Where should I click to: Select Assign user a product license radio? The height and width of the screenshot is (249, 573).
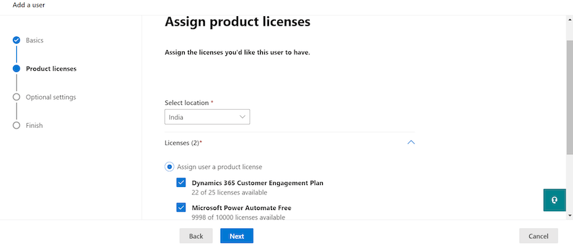(x=169, y=167)
